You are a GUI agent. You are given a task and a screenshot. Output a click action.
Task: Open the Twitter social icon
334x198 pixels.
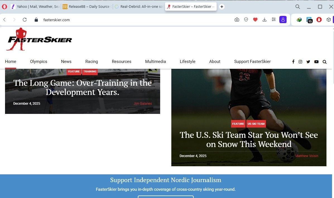click(x=308, y=62)
